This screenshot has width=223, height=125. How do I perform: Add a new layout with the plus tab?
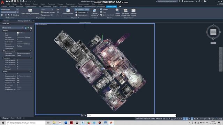[x=24, y=118]
